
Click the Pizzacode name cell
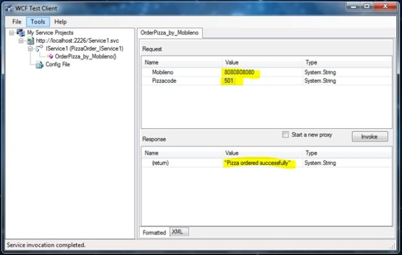point(164,81)
